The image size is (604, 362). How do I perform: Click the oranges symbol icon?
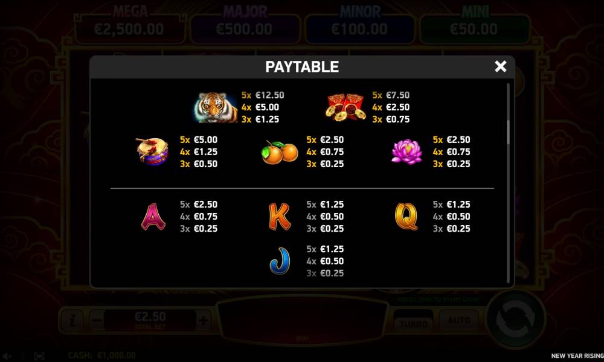click(x=280, y=152)
